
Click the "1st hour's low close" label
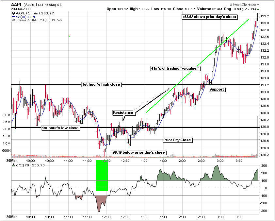click(x=60, y=128)
